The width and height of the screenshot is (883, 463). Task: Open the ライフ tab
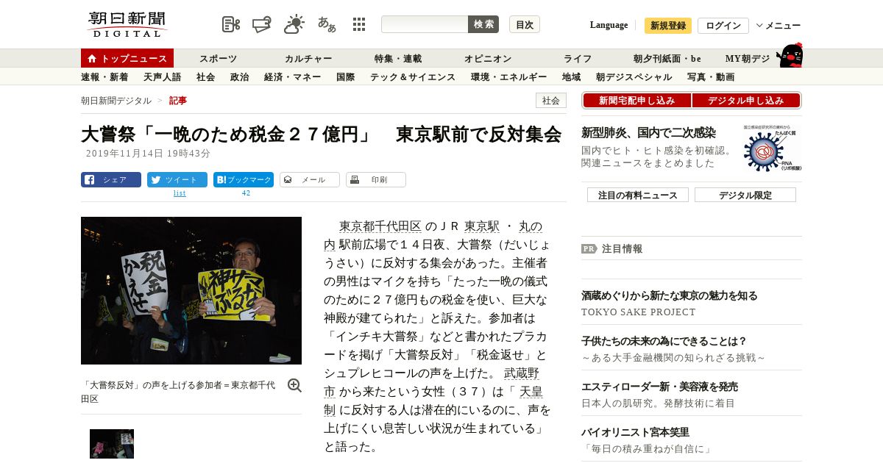pos(578,59)
